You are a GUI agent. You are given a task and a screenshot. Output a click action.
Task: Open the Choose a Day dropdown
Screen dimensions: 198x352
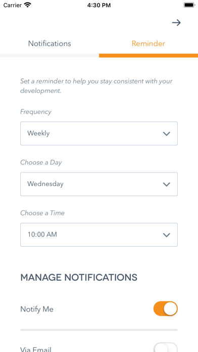pyautogui.click(x=99, y=184)
